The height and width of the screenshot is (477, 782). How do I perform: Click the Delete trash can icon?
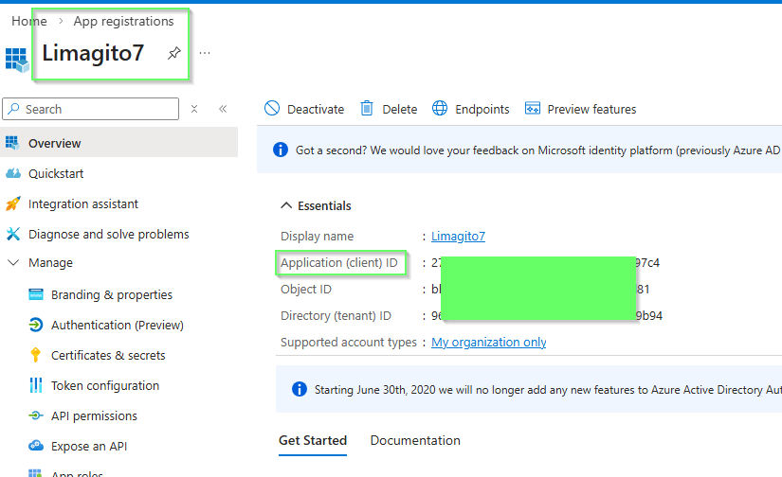(x=367, y=108)
